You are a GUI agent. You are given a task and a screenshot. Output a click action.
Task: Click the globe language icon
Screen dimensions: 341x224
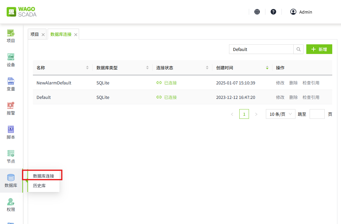coord(257,12)
